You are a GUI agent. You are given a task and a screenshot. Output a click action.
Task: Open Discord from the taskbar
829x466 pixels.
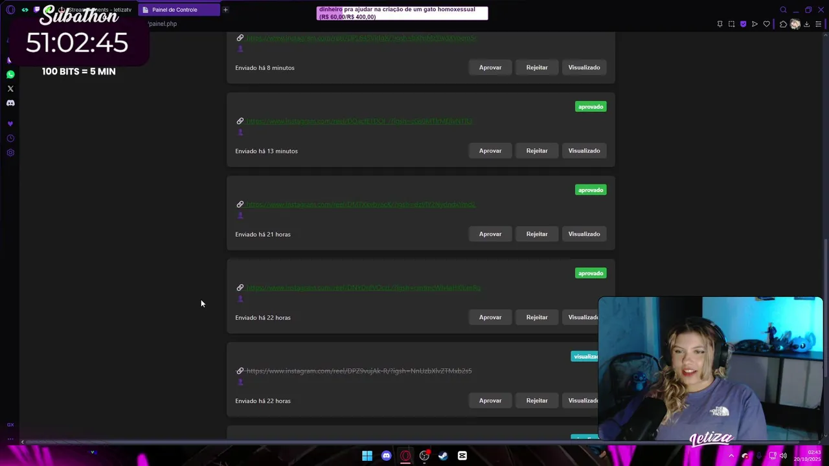click(x=387, y=456)
